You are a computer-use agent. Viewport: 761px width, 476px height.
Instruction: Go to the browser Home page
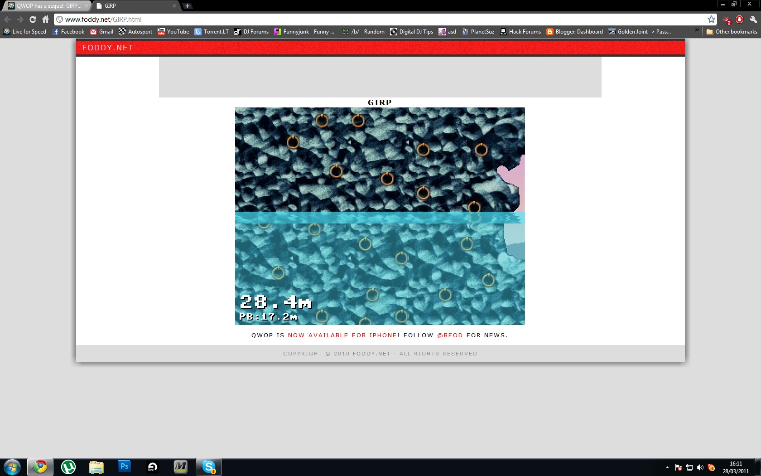point(45,19)
